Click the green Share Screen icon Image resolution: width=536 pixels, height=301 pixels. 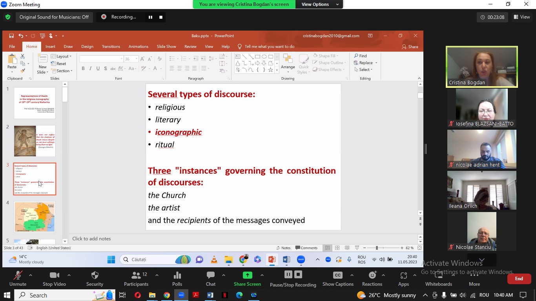point(247,275)
